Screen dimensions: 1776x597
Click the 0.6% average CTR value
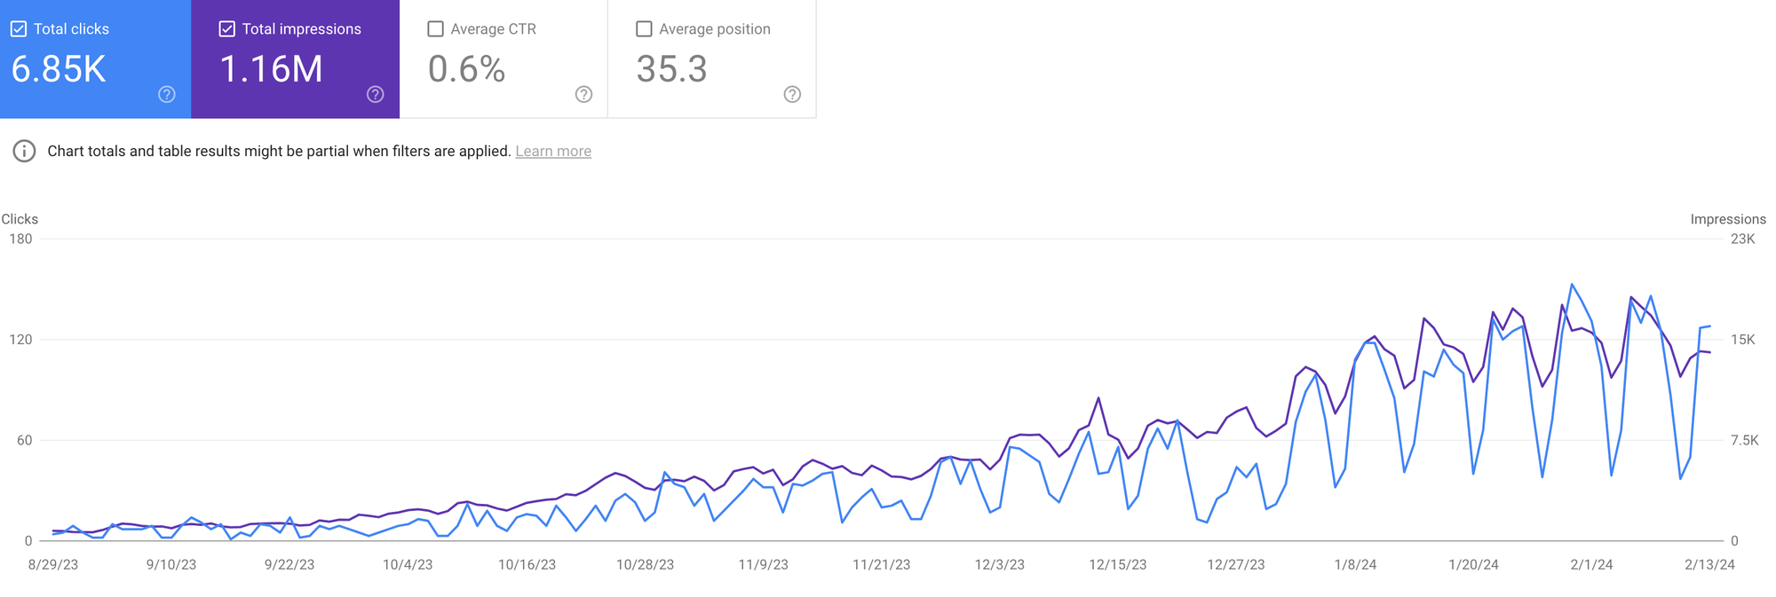pos(467,69)
